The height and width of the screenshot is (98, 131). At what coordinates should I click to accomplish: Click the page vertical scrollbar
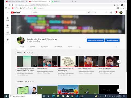click(x=126, y=41)
